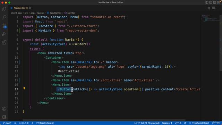Click src in the breadcrumb path
The image size is (222, 125).
click(x=26, y=13)
